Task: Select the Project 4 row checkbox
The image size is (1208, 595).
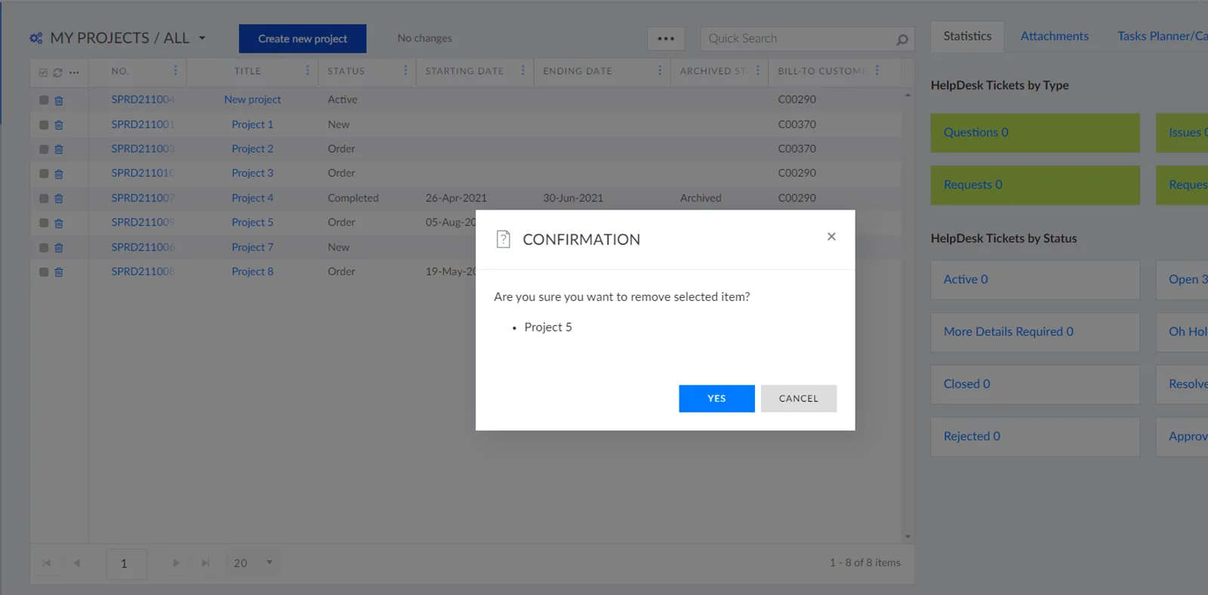Action: (44, 198)
